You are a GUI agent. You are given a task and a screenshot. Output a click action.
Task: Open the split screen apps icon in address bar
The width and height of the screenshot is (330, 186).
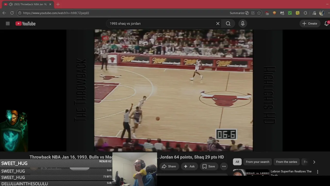pos(253,13)
